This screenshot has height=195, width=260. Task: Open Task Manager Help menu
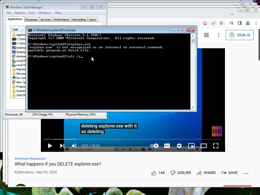pyautogui.click(x=58, y=13)
